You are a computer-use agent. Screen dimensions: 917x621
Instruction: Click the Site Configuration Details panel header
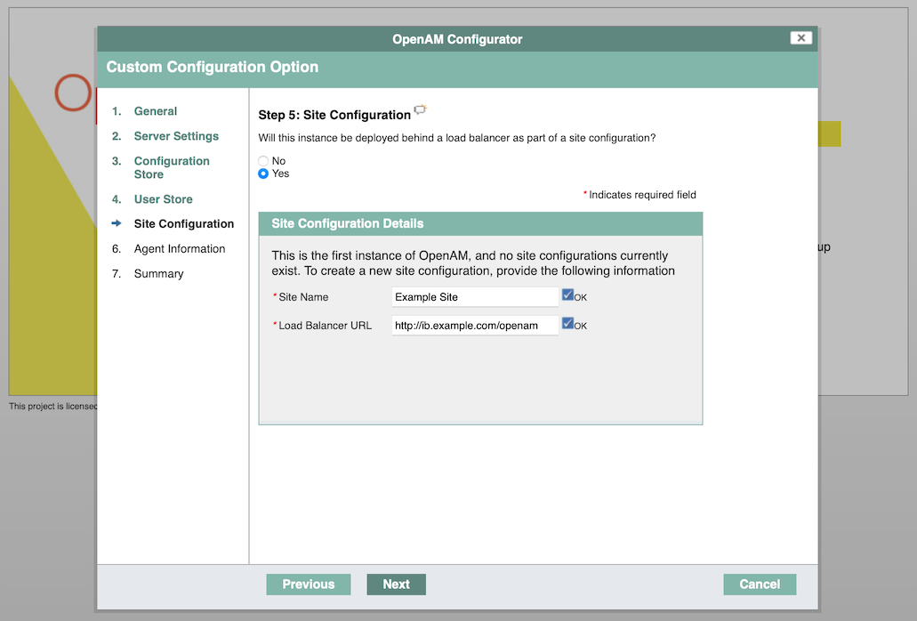point(480,224)
